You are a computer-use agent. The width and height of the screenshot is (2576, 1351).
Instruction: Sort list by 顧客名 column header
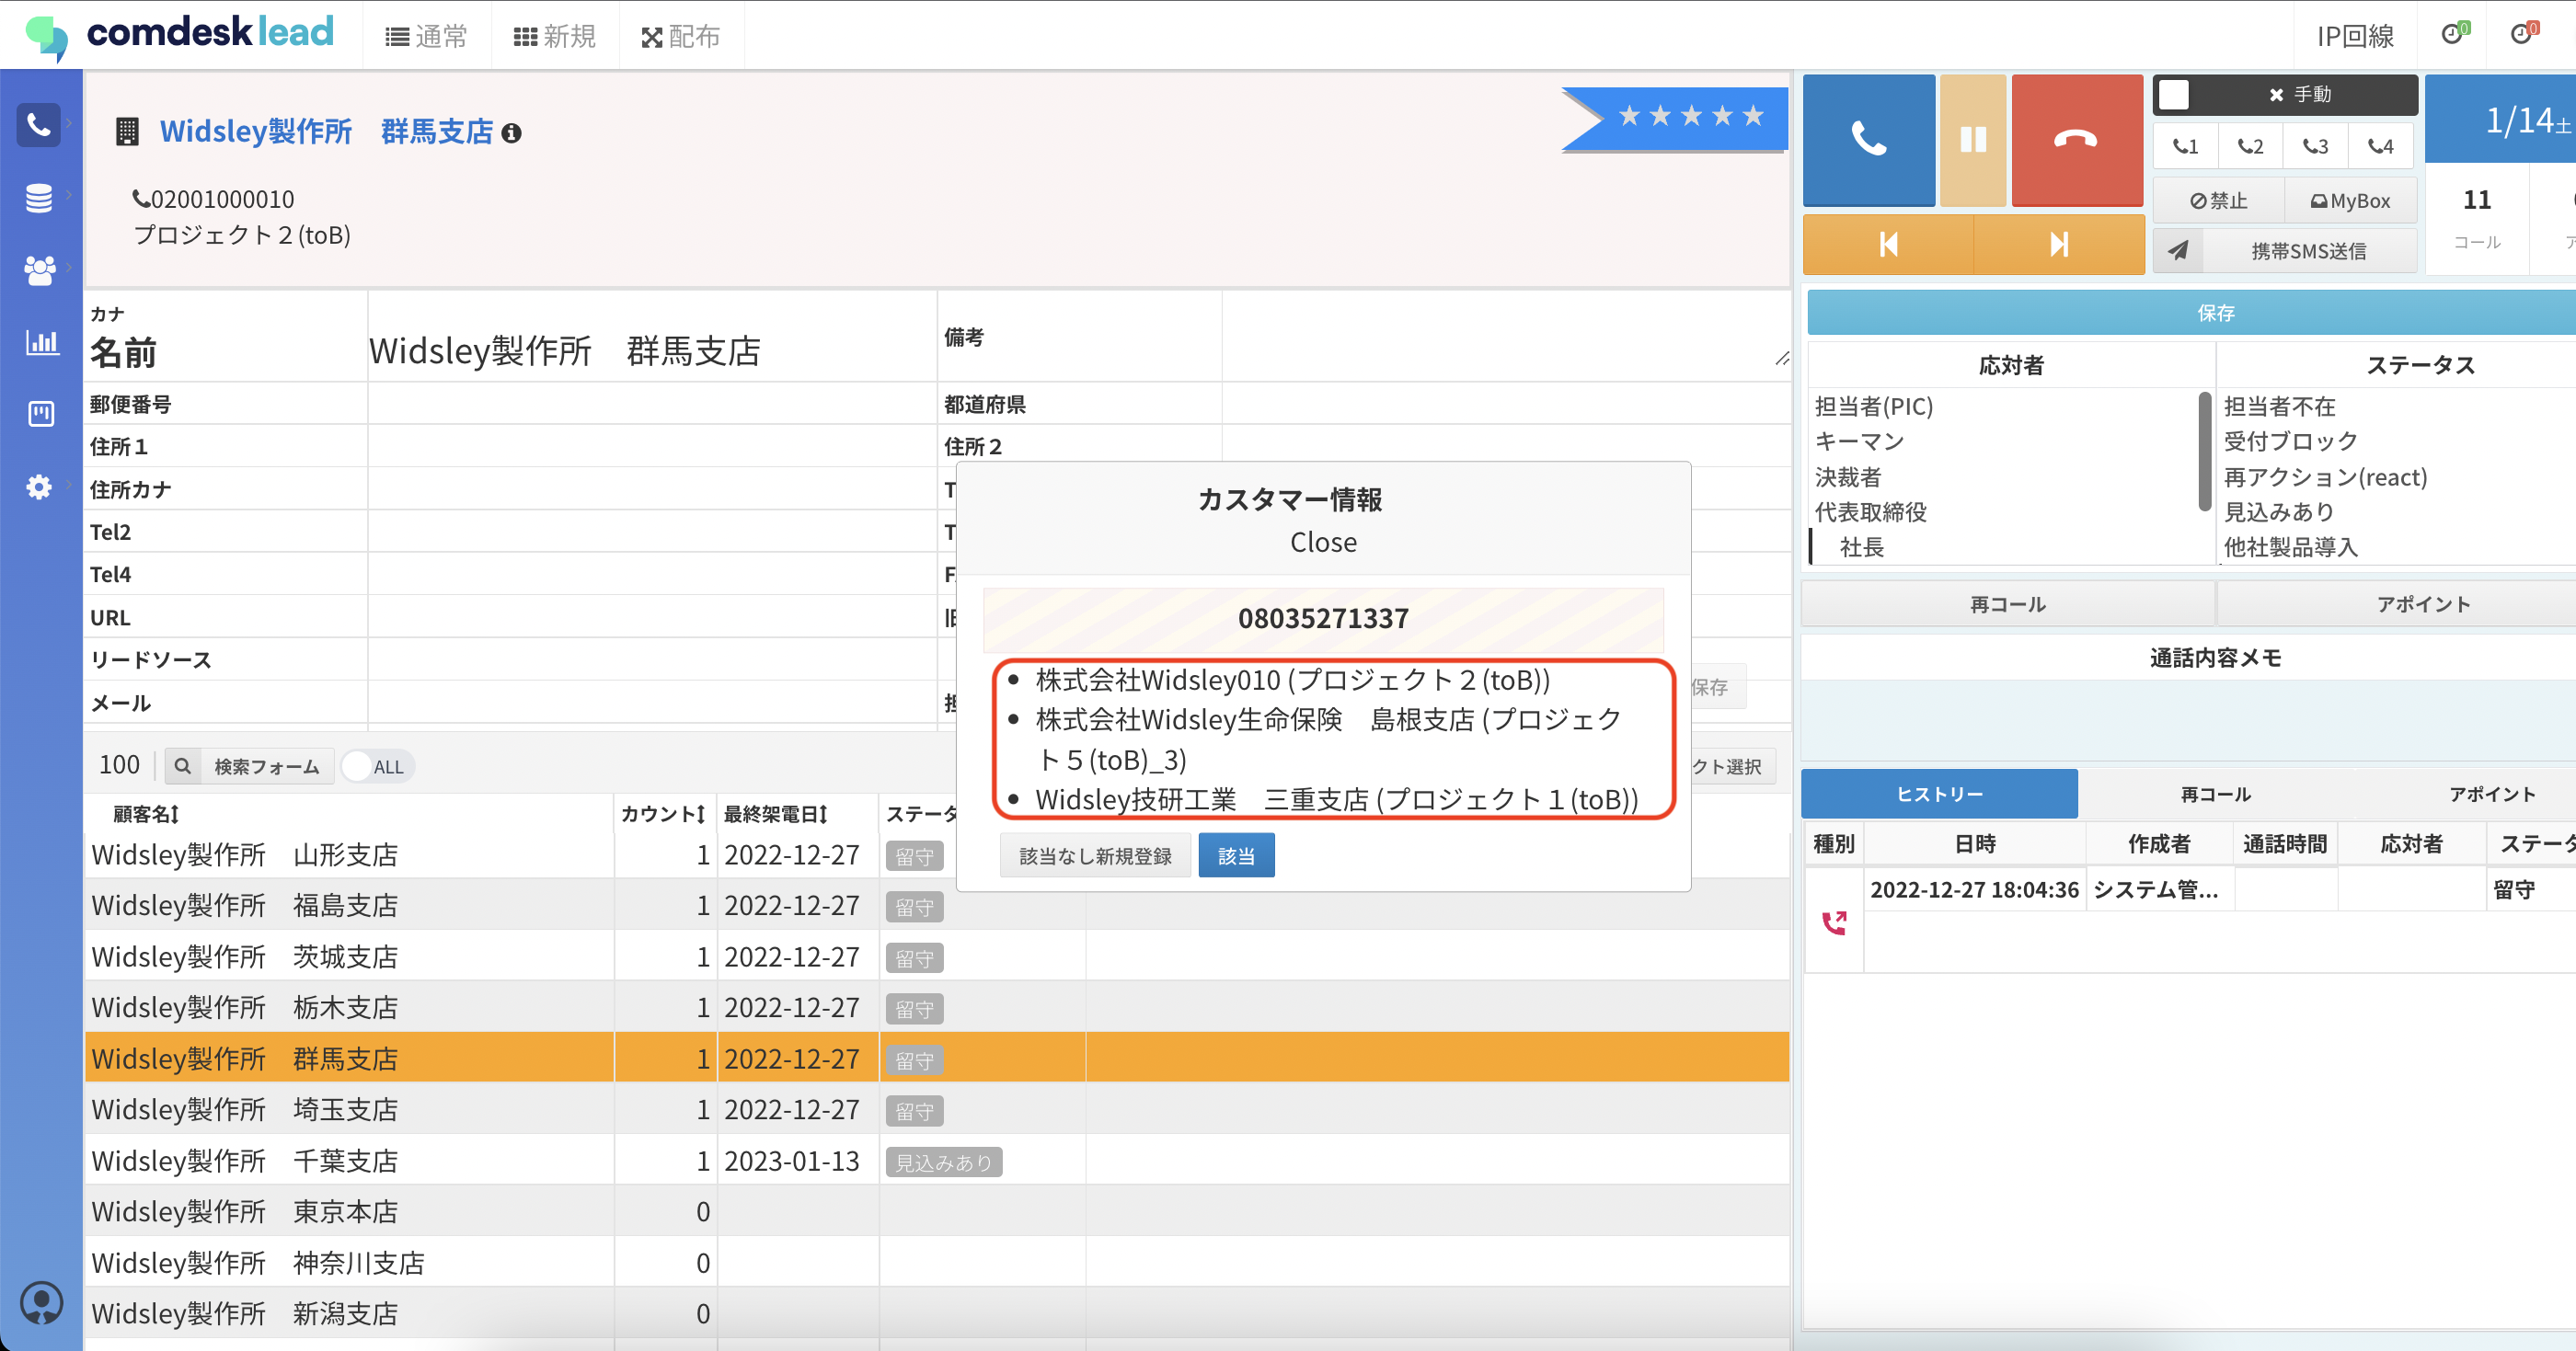click(146, 814)
